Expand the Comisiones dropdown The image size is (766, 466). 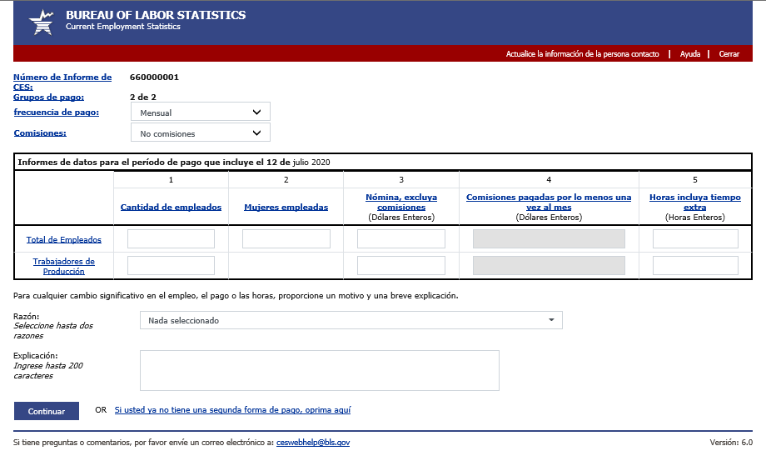(200, 133)
